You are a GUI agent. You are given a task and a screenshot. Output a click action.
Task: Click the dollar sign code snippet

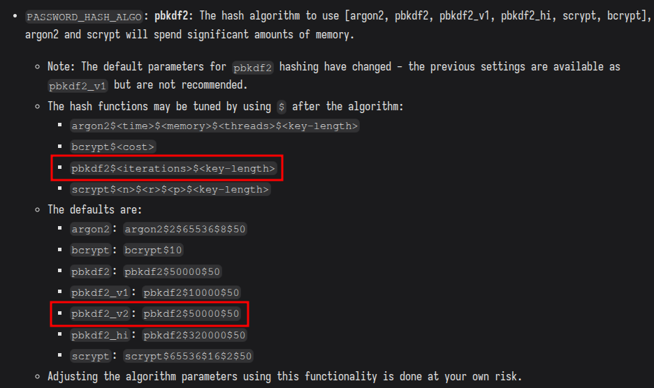point(282,107)
